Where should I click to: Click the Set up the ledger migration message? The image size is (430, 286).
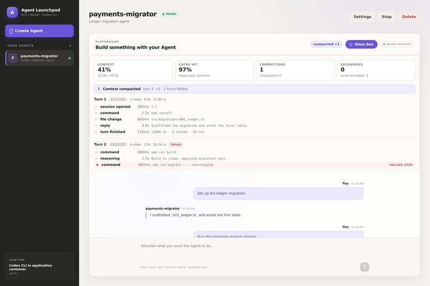tap(278, 193)
